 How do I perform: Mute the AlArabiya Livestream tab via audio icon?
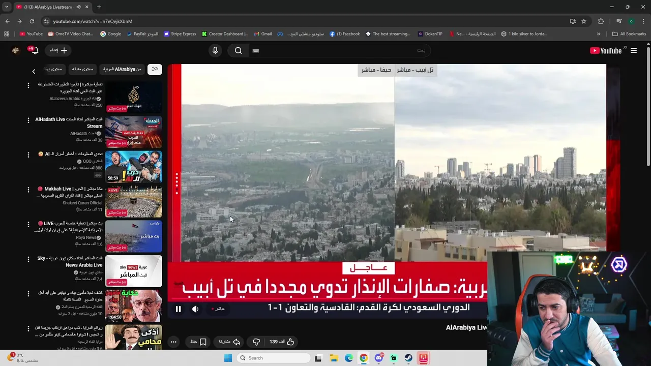(78, 7)
